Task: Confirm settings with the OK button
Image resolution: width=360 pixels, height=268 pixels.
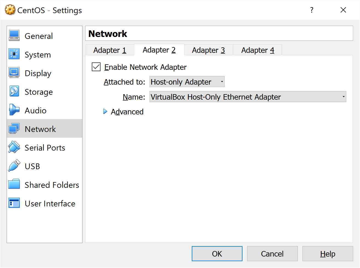Action: (x=217, y=254)
